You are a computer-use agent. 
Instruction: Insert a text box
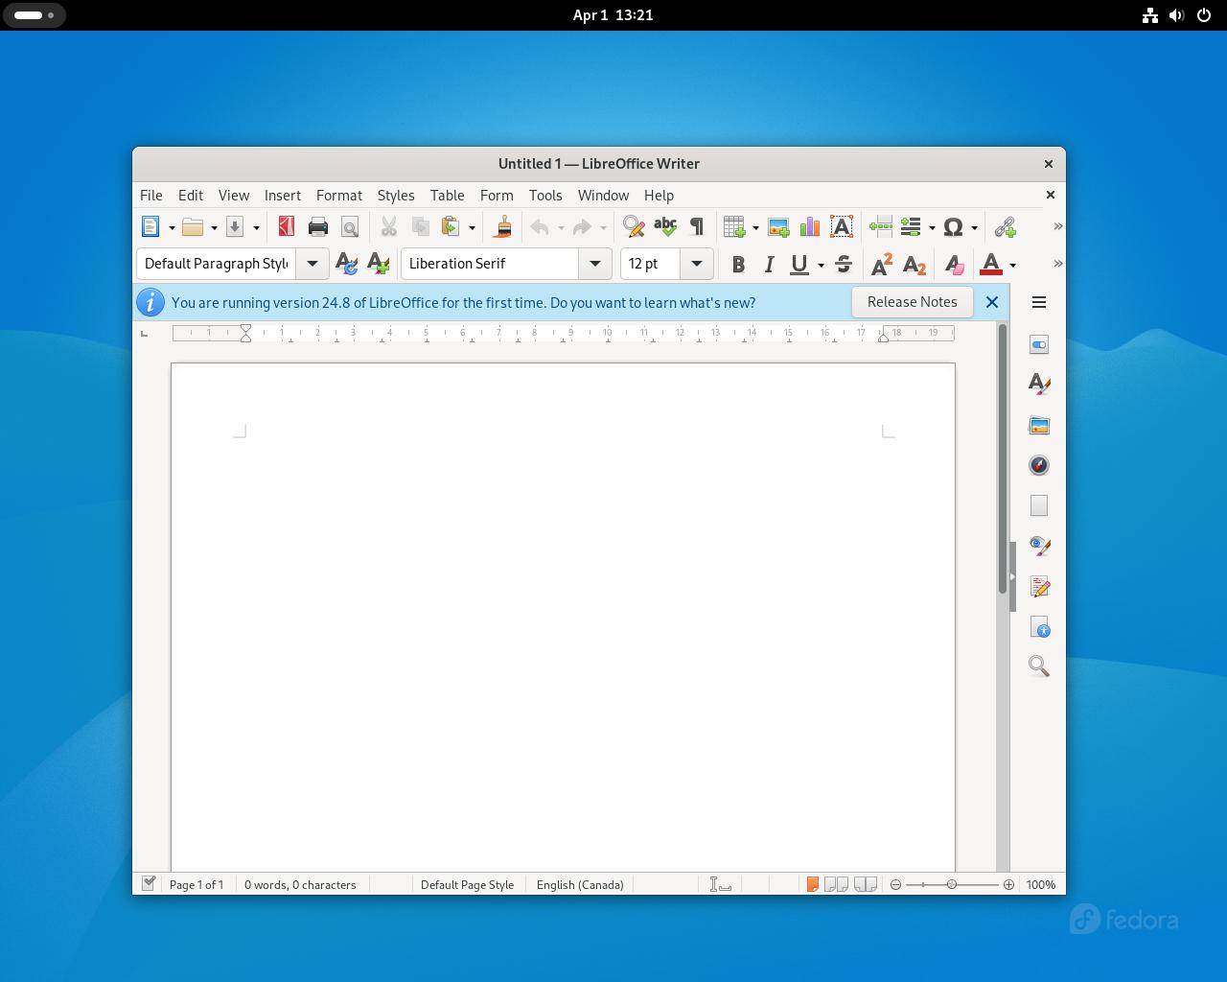click(x=842, y=227)
